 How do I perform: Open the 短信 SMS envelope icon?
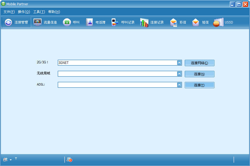tap(196, 22)
